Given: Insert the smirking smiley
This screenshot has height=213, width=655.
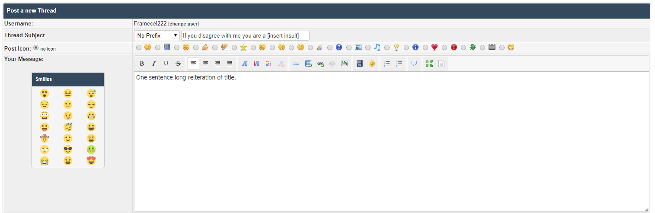Looking at the screenshot, I should tap(91, 105).
